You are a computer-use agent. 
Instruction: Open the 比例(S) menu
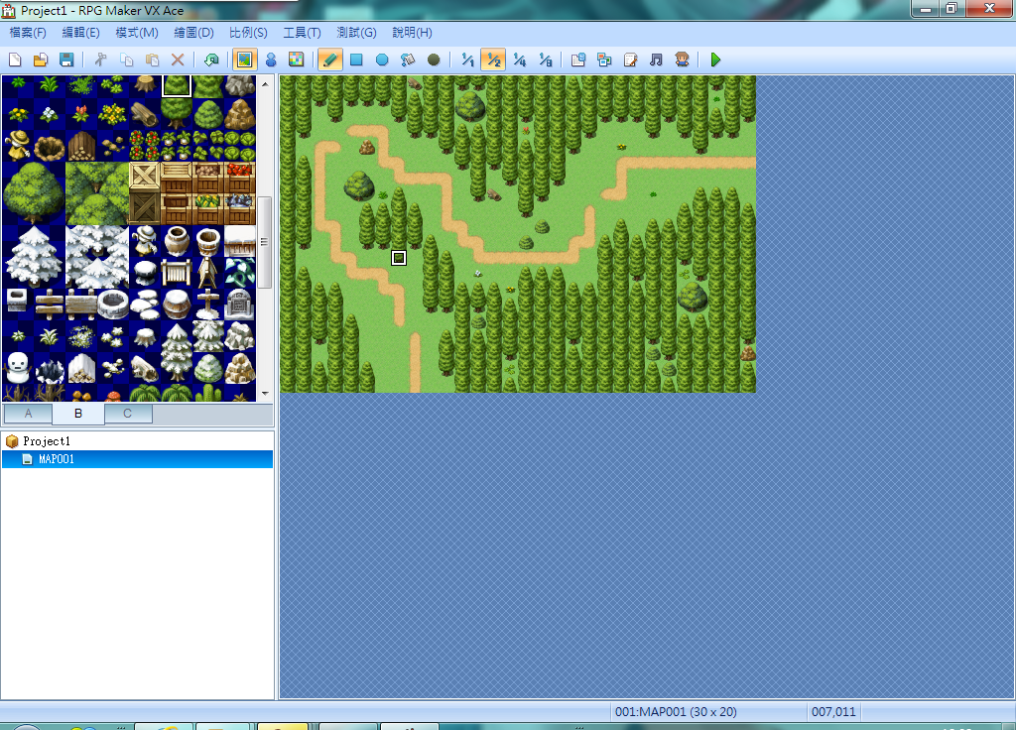(x=248, y=33)
